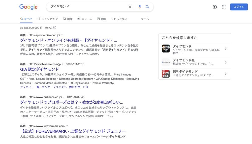
Task: Switch to the 画像 tab
Action: (68, 19)
